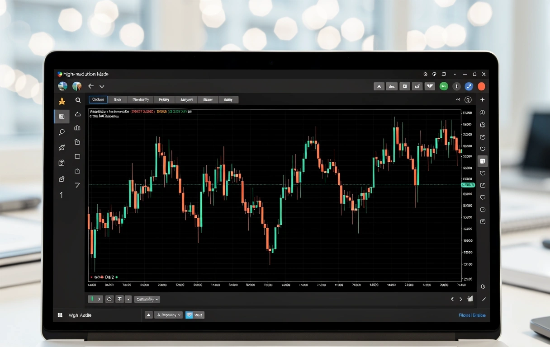This screenshot has height=347, width=550.
Task: Click the yellow star favorites icon
Action: (61, 101)
